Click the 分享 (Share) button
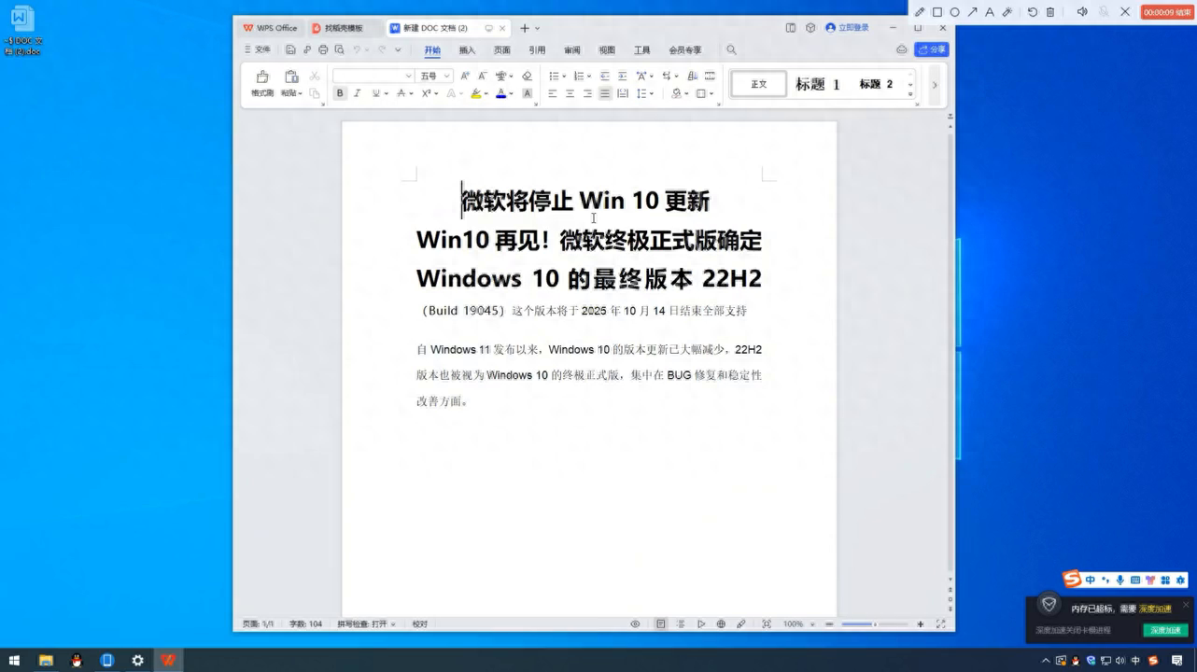1197x672 pixels. pos(932,49)
